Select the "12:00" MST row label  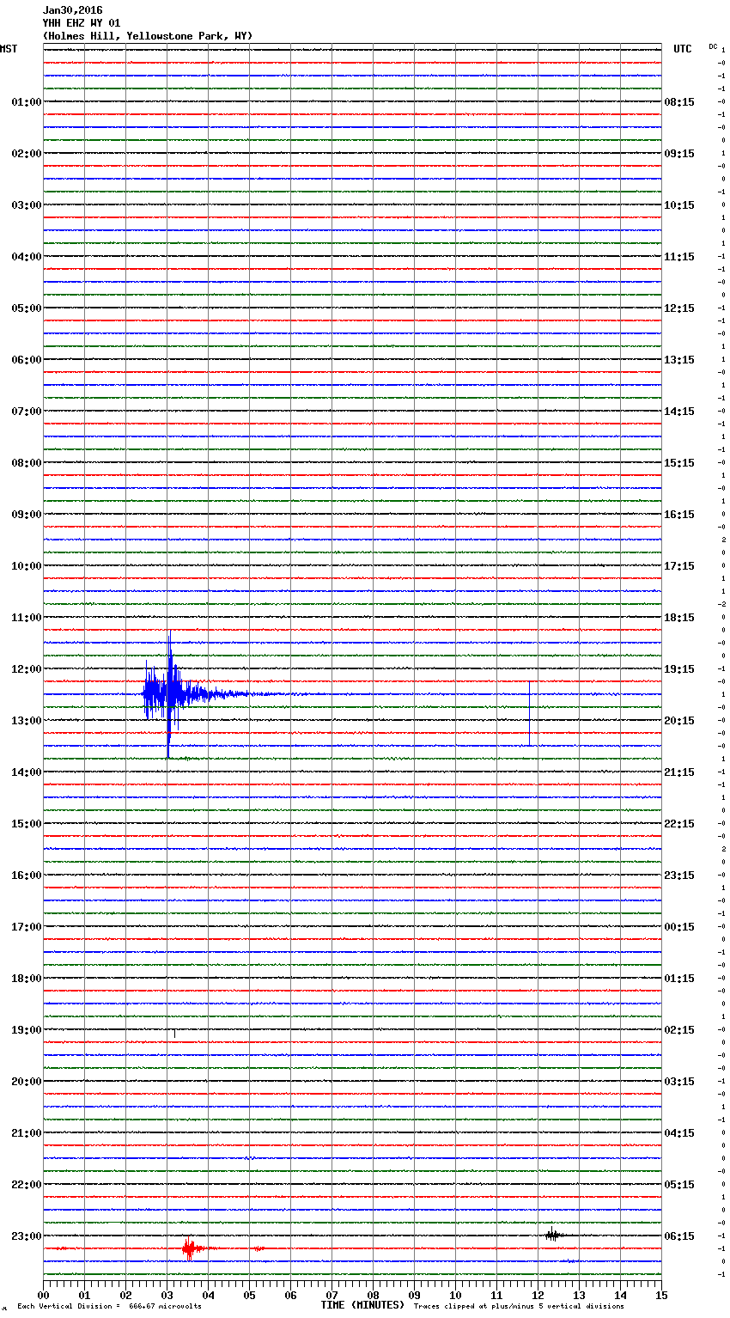pyautogui.click(x=26, y=669)
